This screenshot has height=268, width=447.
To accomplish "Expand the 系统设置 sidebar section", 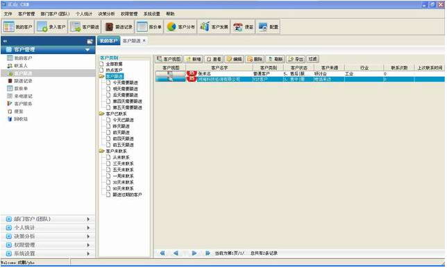I will [x=48, y=253].
